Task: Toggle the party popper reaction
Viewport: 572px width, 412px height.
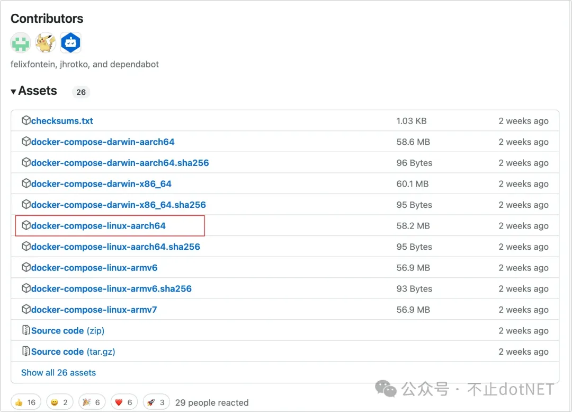Action: click(x=92, y=402)
